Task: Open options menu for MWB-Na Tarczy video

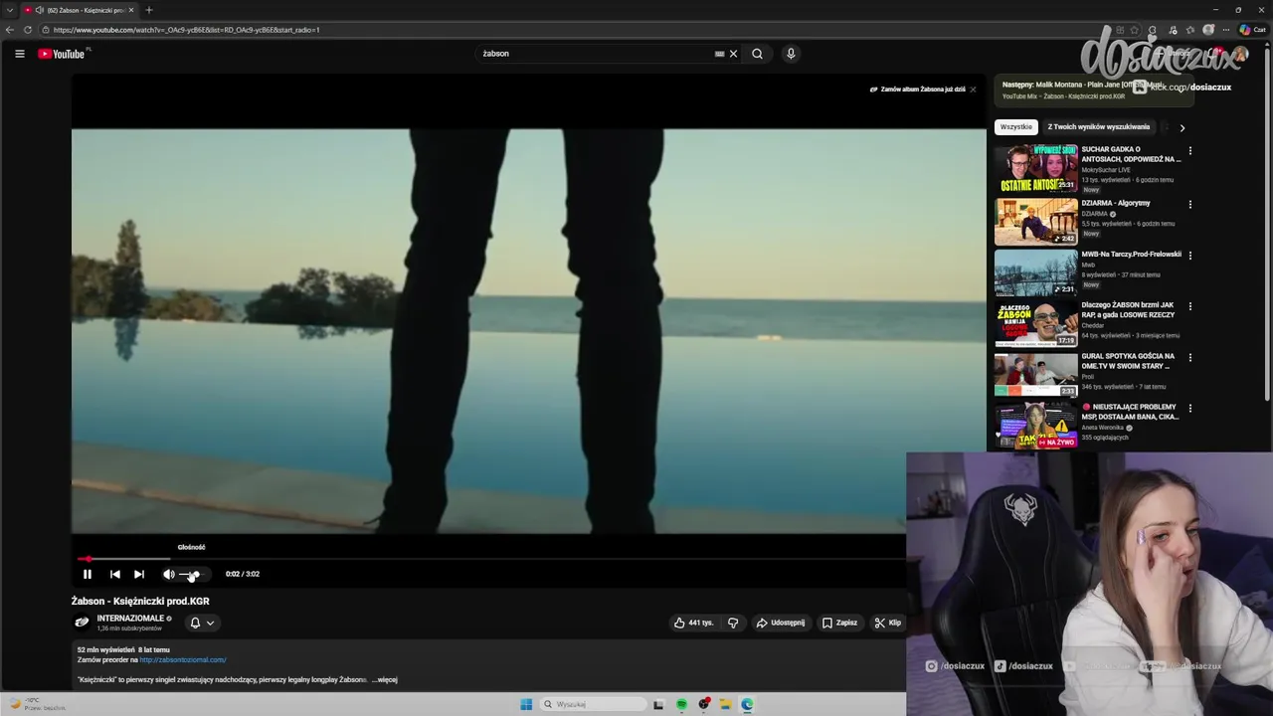Action: (1189, 256)
